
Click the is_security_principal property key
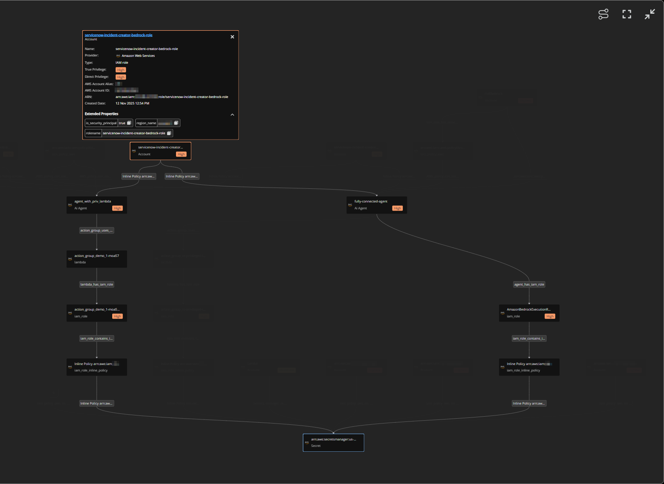pyautogui.click(x=101, y=123)
